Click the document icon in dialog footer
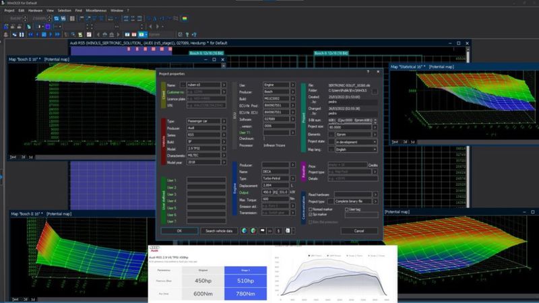 click(x=288, y=230)
